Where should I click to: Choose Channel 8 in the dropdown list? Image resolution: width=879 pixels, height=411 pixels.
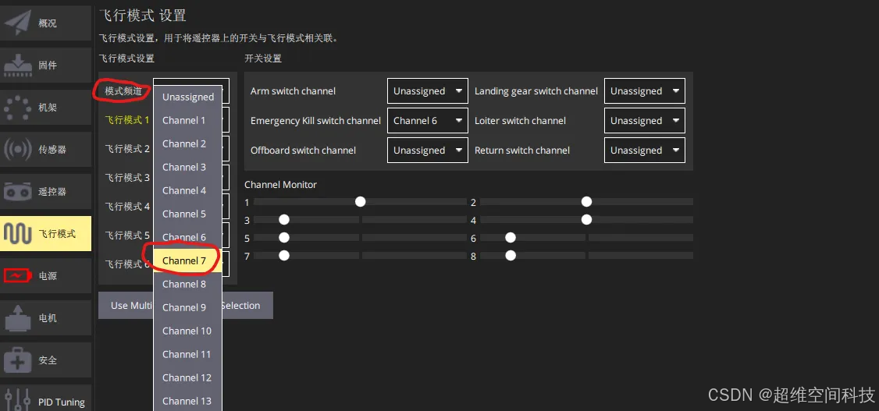(x=188, y=285)
